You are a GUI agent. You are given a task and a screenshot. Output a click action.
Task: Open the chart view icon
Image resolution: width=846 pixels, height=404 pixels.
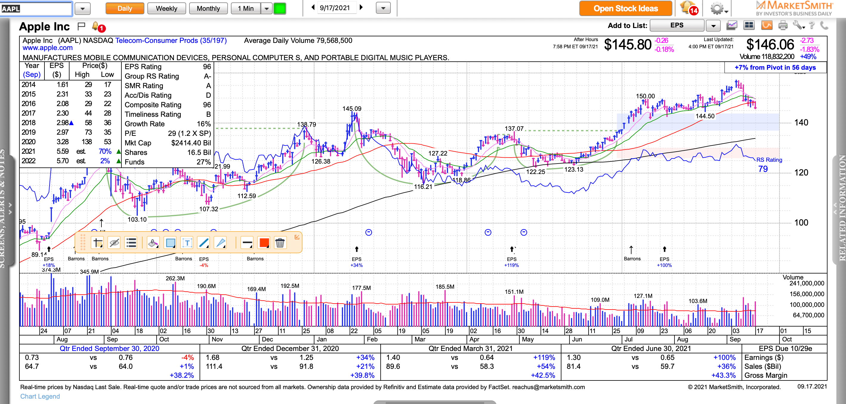pyautogui.click(x=732, y=25)
